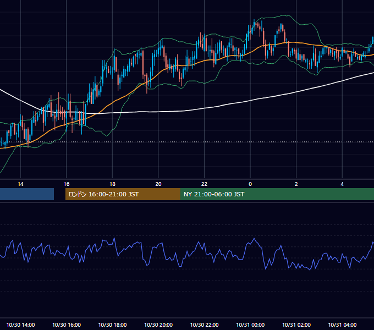Viewport: 374px width, 330px height.
Task: Click the hour 2 axis tick label
Action: pyautogui.click(x=296, y=184)
